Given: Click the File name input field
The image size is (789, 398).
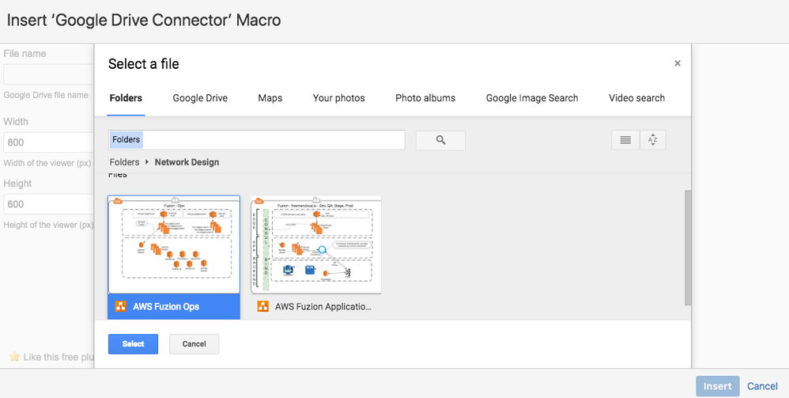Looking at the screenshot, I should [49, 74].
